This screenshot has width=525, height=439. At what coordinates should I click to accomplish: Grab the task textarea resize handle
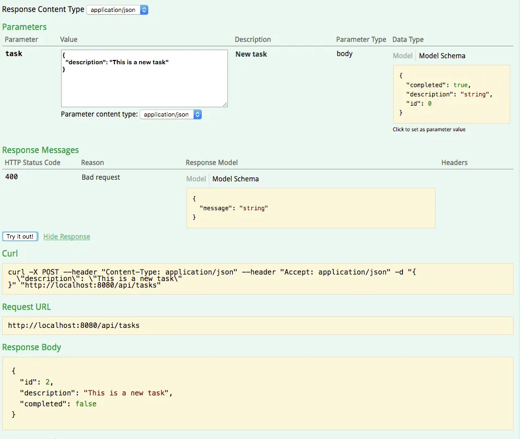(x=225, y=105)
